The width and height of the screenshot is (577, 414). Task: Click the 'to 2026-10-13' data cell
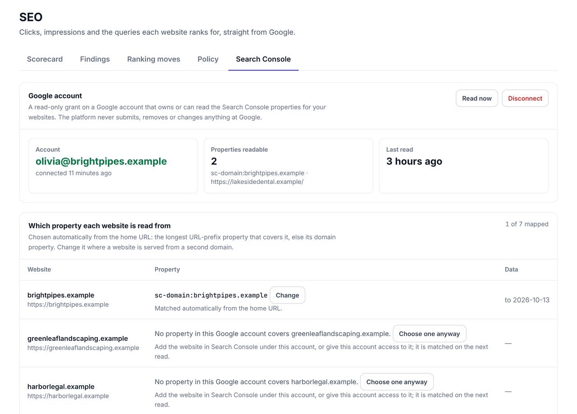527,300
